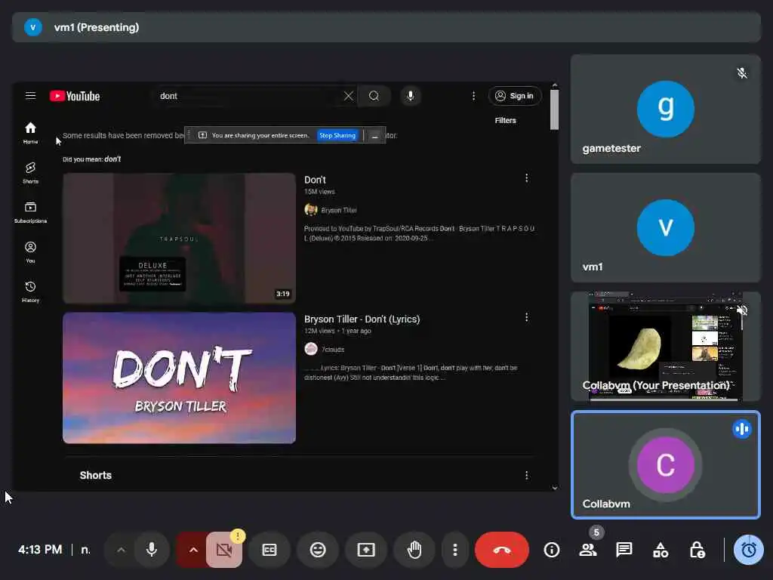This screenshot has height=580, width=773.
Task: Select the Collabvm speaking participant tile
Action: point(666,464)
